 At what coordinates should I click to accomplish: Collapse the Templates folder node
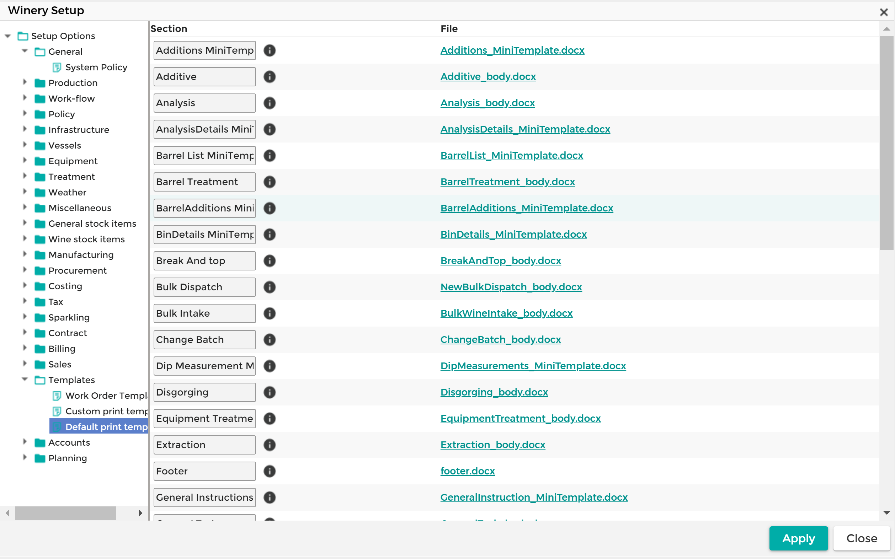point(25,379)
